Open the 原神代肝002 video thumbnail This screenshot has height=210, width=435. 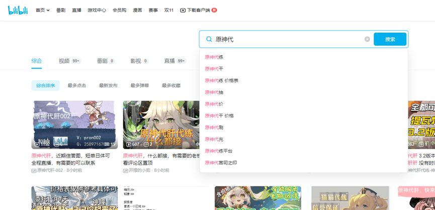74,125
